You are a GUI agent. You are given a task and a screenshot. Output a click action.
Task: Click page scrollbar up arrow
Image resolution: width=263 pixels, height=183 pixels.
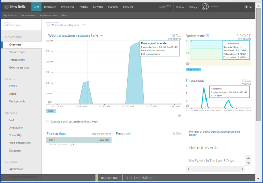258,6
